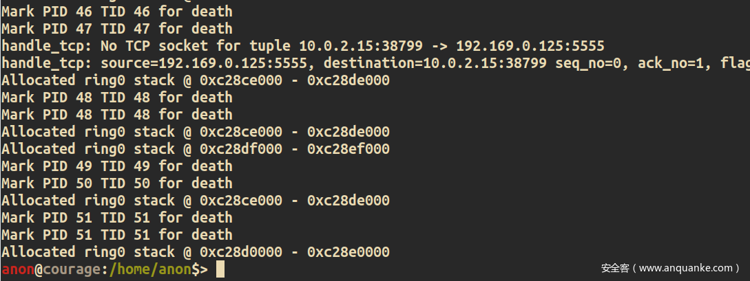750x281 pixels.
Task: Click address 0xc28e0000 in the last allocation line
Action: point(348,252)
